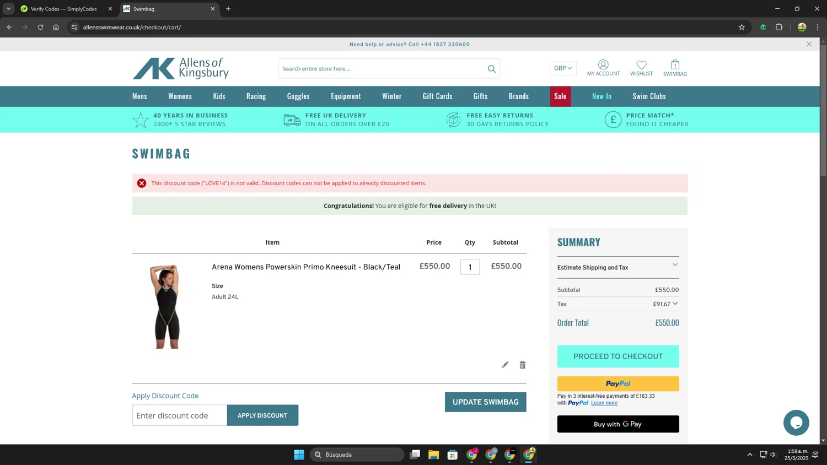This screenshot has height=465, width=827.
Task: Open taskbar clock and date
Action: pos(797,455)
